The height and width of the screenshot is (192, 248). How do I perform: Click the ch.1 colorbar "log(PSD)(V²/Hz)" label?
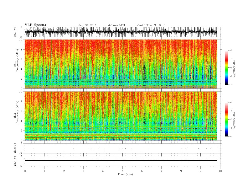tap(234, 68)
